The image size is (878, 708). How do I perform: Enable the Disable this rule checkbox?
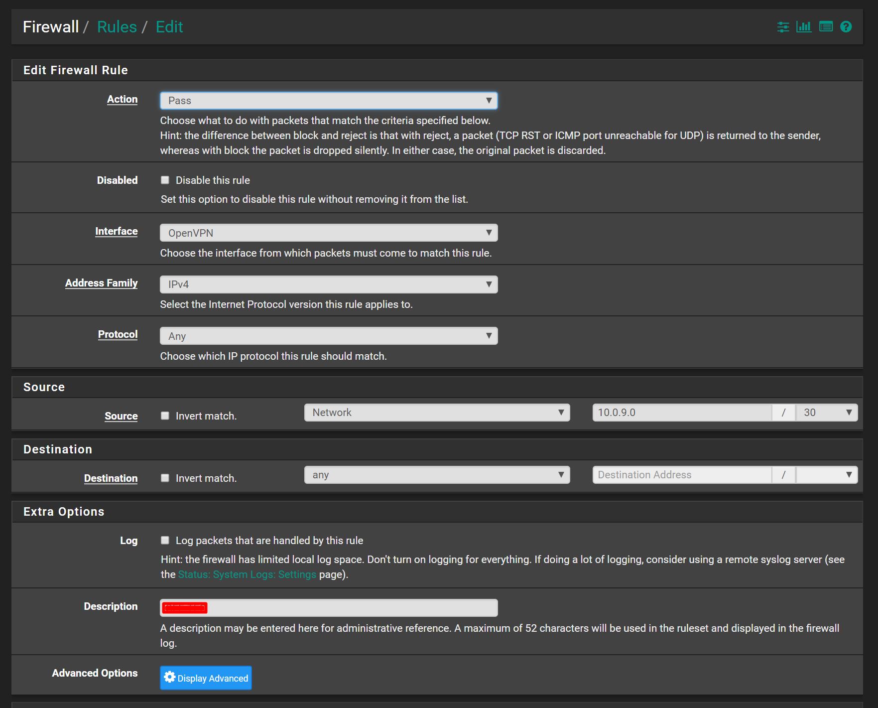pos(165,180)
